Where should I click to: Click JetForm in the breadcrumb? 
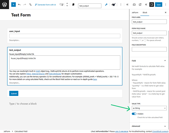click(x=7, y=131)
